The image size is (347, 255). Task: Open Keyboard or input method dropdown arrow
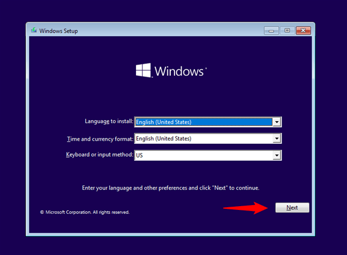[x=277, y=155]
